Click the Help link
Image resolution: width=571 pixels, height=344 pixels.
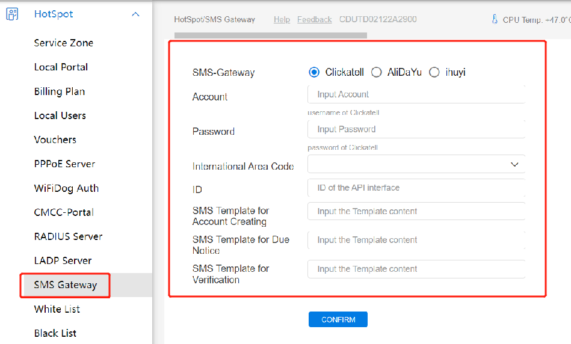coord(282,20)
